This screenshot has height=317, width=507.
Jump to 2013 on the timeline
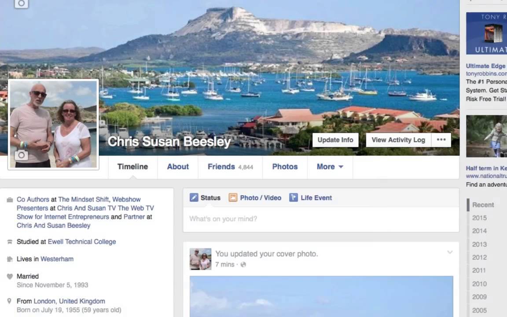click(479, 244)
